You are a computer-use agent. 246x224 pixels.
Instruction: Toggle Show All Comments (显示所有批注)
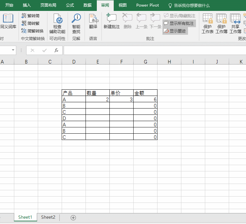coord(179,23)
